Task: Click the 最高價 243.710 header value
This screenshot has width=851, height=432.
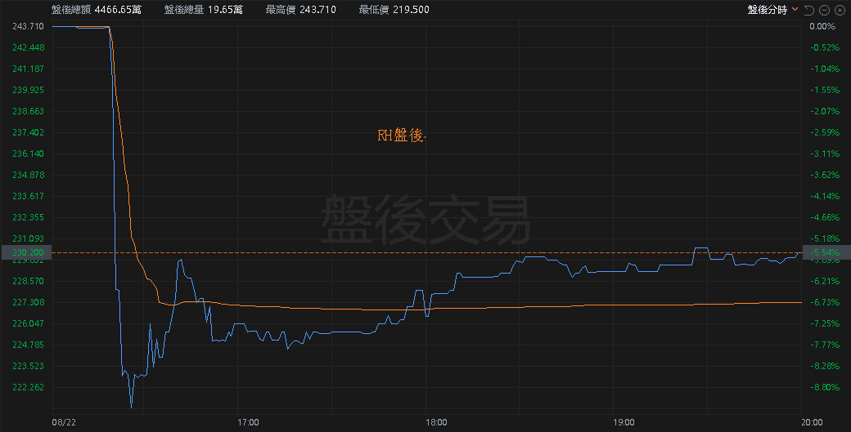Action: [x=300, y=10]
